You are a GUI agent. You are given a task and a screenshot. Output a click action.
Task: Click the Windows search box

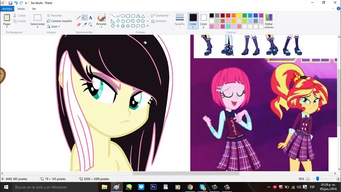(55, 187)
